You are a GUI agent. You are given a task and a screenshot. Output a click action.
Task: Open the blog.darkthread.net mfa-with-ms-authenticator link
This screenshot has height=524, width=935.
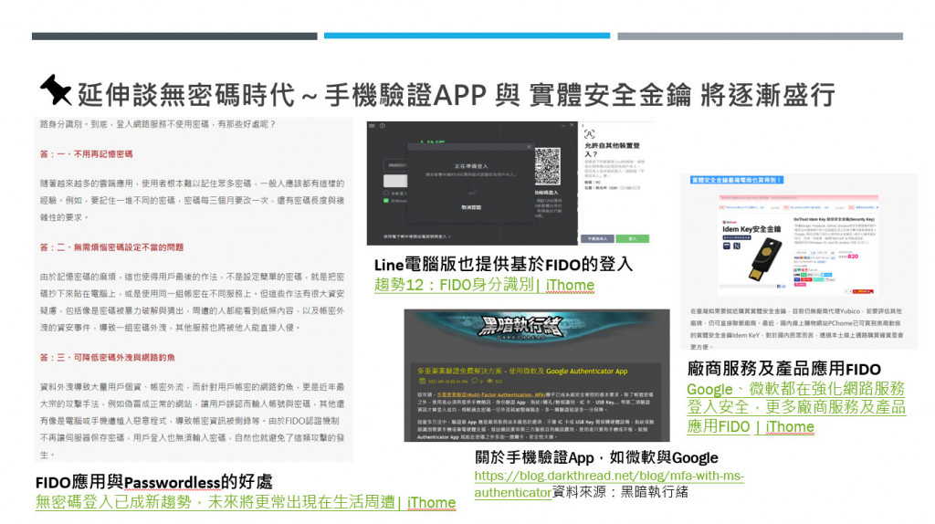(609, 484)
